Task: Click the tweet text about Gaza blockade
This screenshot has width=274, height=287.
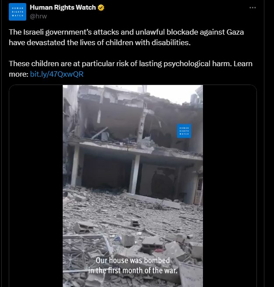Action: tap(126, 37)
